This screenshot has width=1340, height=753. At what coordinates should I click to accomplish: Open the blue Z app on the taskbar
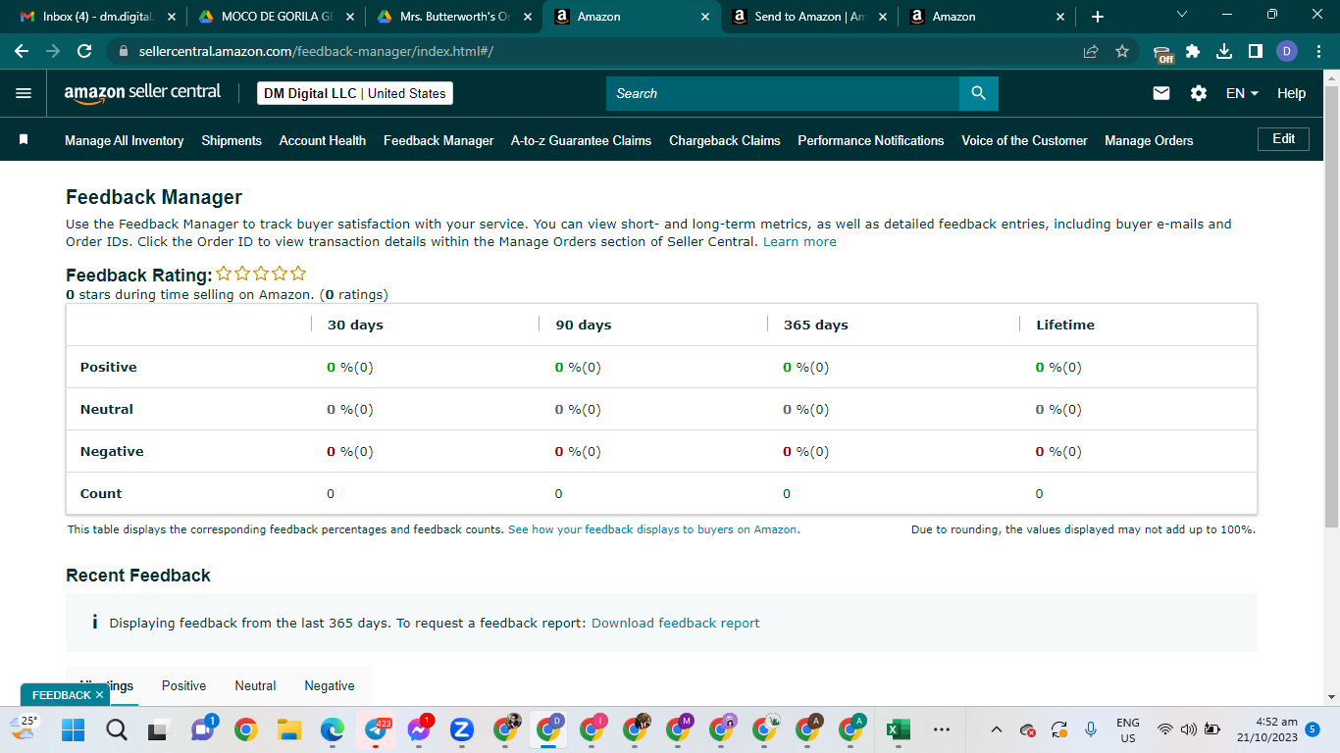(462, 729)
